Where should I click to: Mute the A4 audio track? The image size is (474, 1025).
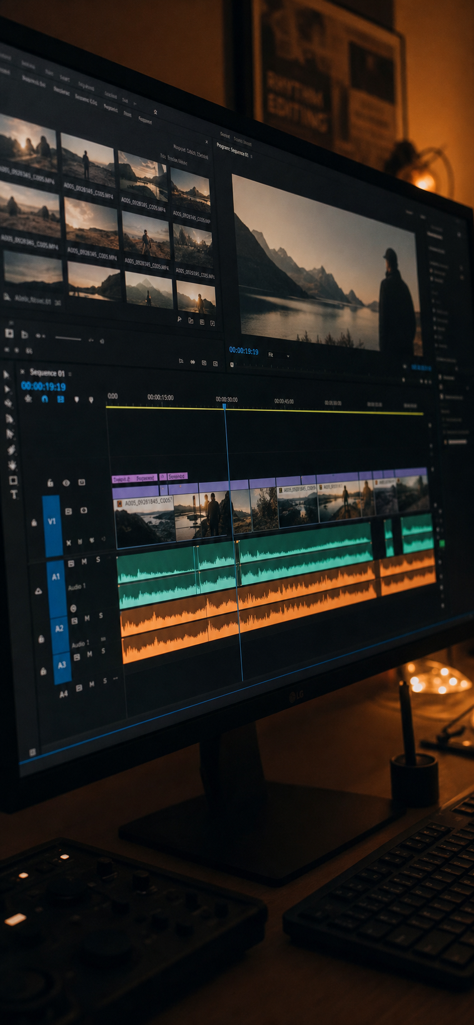pyautogui.click(x=92, y=684)
